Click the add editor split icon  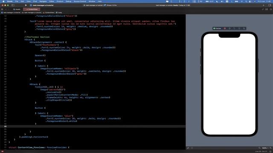pos(271,9)
